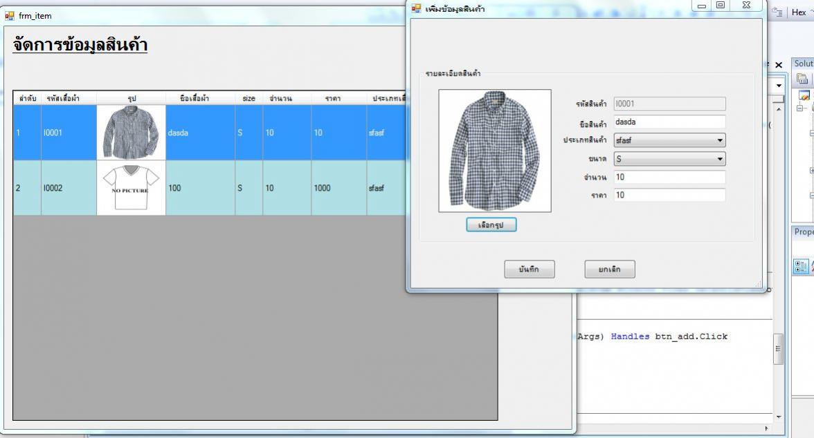The height and width of the screenshot is (438, 814).
Task: Click the ยกเลิก (cancel) button
Action: (609, 269)
